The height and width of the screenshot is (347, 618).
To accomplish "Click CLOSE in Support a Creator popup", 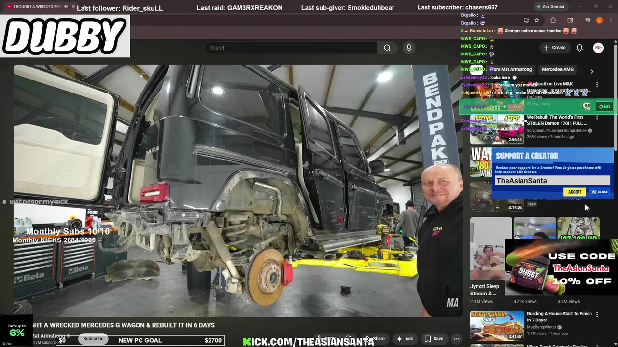I will [x=600, y=192].
